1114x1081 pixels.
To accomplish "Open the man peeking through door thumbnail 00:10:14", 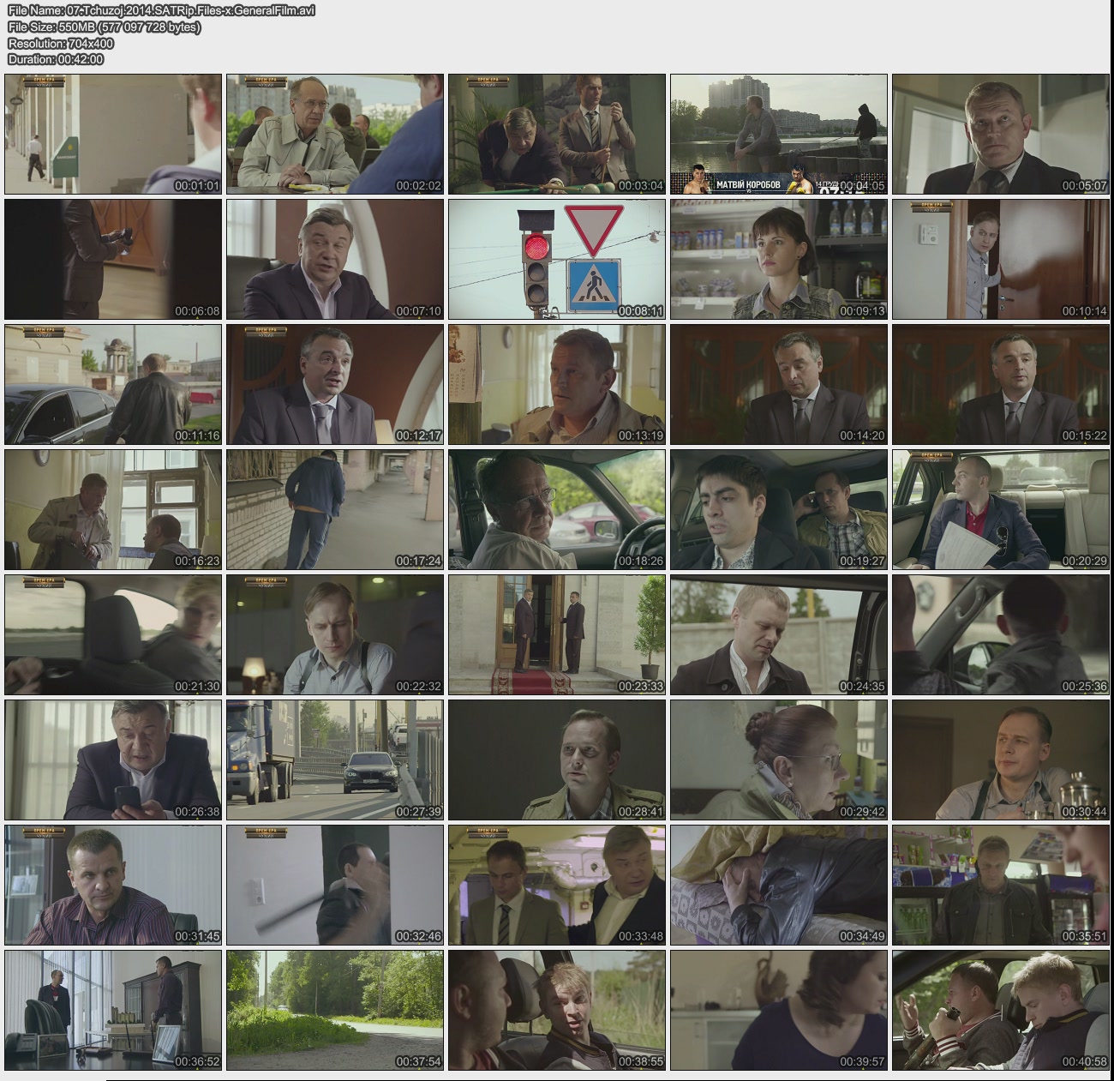I will [1000, 259].
